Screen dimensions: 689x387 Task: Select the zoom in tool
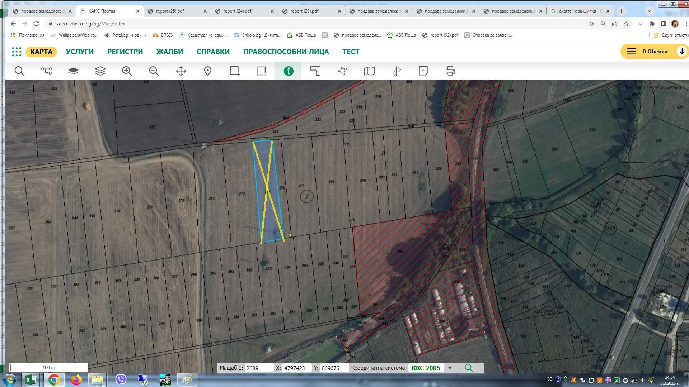[127, 71]
